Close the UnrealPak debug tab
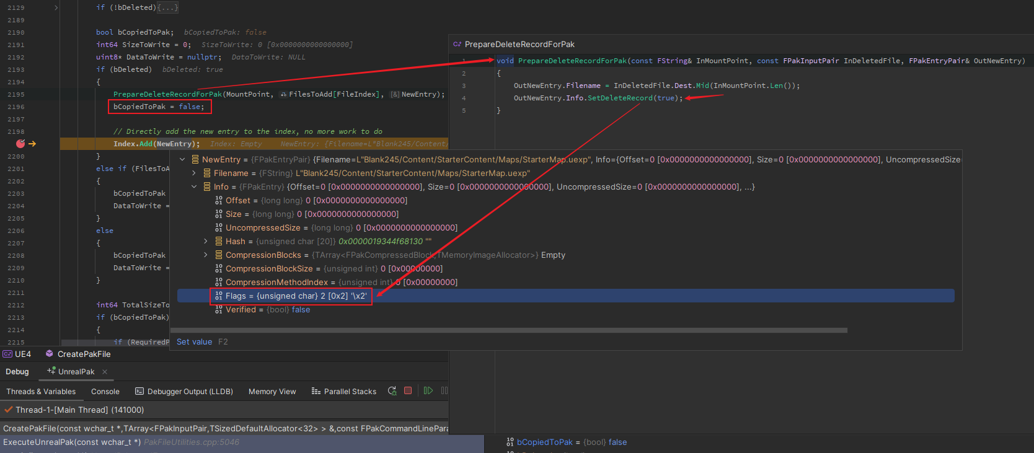 pos(105,372)
